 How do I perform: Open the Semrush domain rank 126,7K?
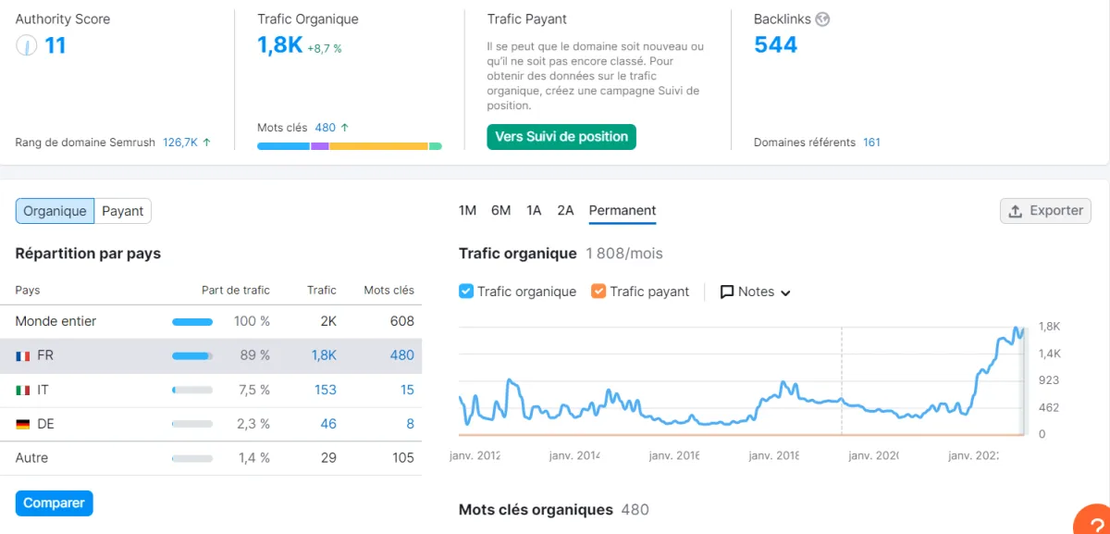click(x=180, y=143)
